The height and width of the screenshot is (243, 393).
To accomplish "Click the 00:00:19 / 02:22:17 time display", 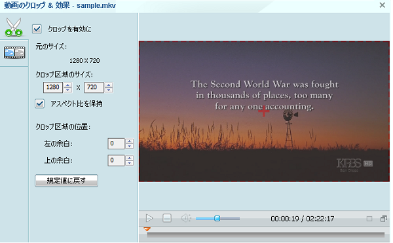I will tap(302, 219).
